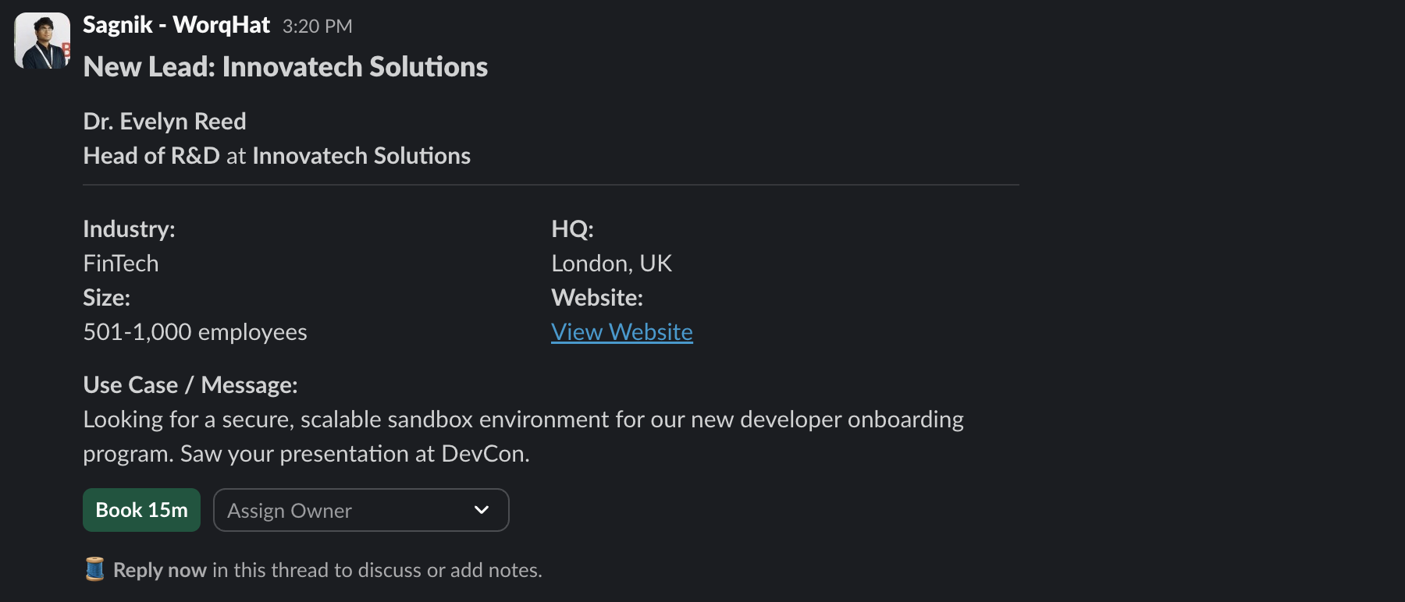Screen dimensions: 1405x602
Task: Click the London, UK headquarters text
Action: [611, 264]
